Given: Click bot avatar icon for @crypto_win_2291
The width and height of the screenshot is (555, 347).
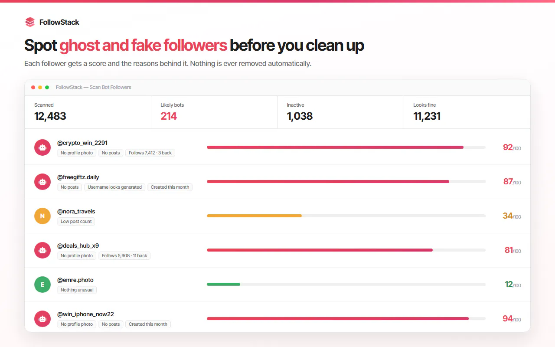Looking at the screenshot, I should coord(42,147).
